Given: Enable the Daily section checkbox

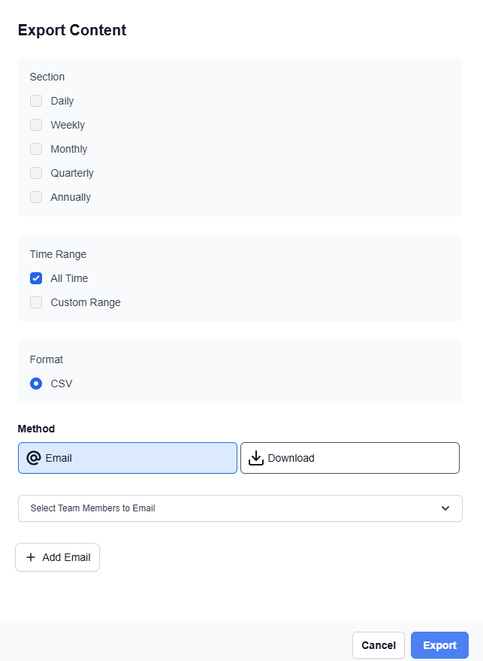Looking at the screenshot, I should (36, 101).
